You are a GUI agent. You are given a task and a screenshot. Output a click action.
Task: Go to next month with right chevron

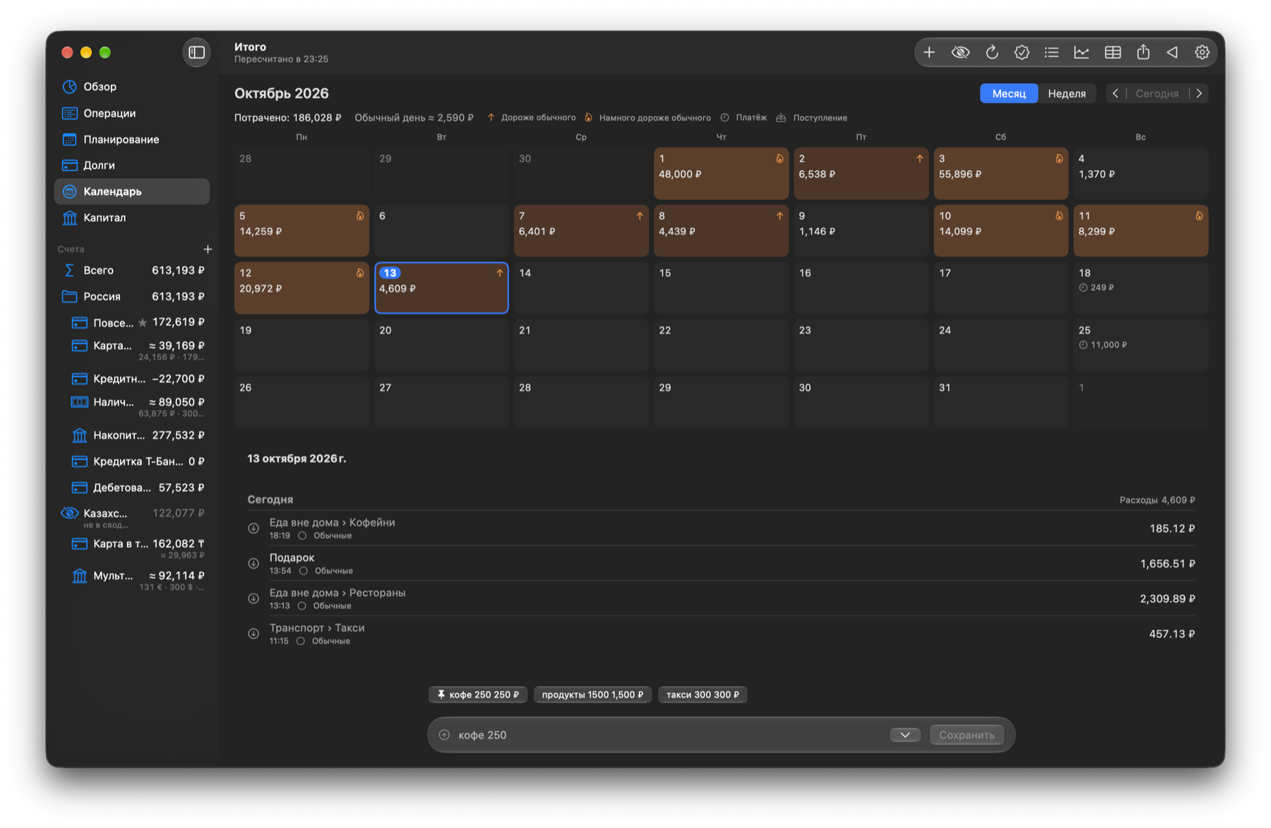click(x=1199, y=94)
